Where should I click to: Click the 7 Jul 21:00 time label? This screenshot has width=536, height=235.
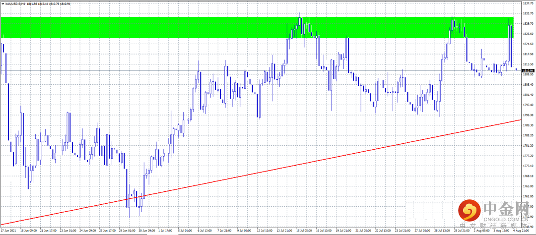(224, 231)
